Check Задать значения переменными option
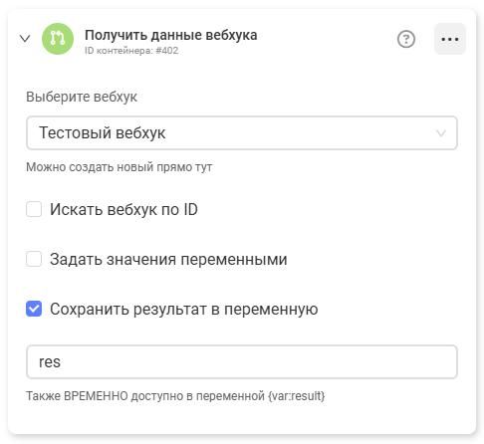This screenshot has width=484, height=444. 34,259
